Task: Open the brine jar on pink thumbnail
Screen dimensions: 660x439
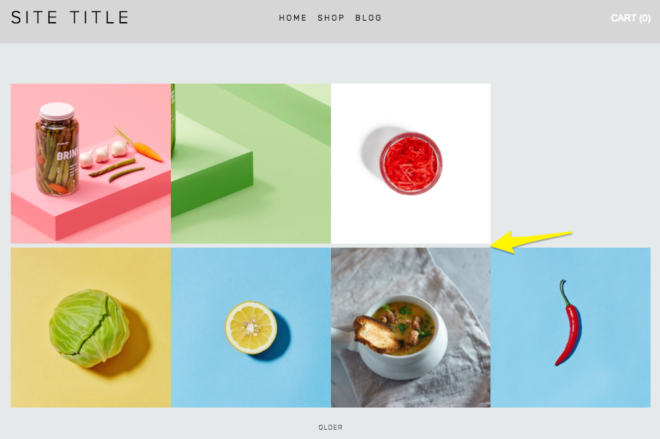Action: tap(91, 163)
